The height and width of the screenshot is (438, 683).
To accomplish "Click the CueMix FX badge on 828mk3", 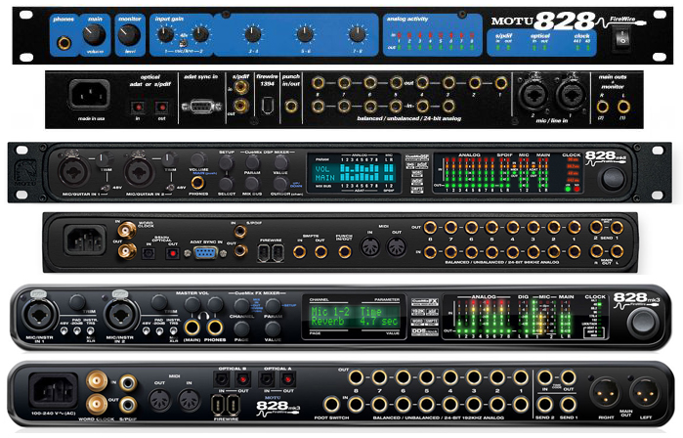I will [x=425, y=301].
